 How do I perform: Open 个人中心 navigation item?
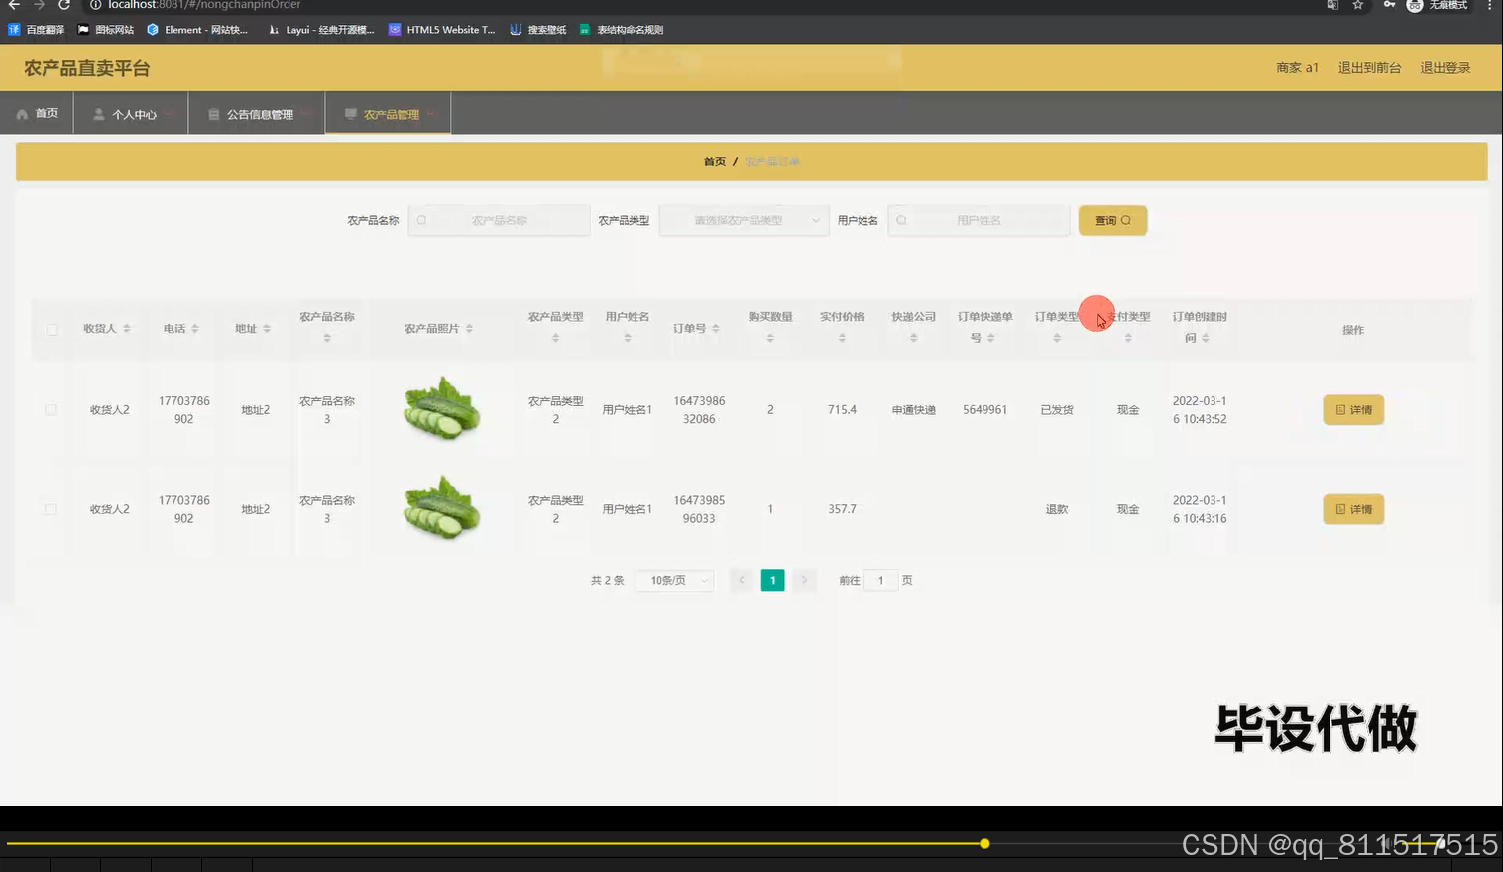click(x=132, y=114)
